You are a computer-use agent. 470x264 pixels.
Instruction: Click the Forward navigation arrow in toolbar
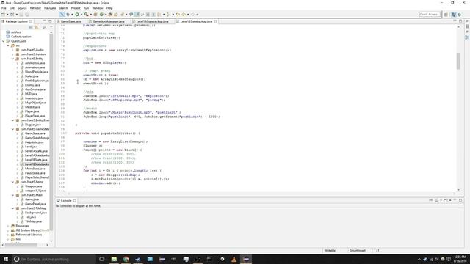(192, 15)
